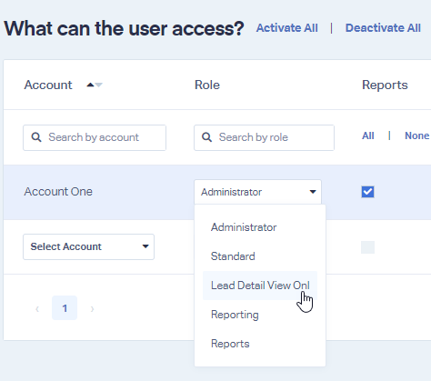The width and height of the screenshot is (431, 381).
Task: Uncheck Reports checkbox for Account One
Action: [367, 192]
